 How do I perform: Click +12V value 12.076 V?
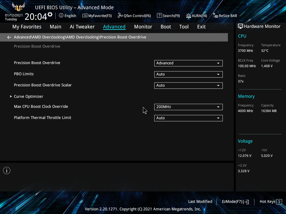point(244,155)
